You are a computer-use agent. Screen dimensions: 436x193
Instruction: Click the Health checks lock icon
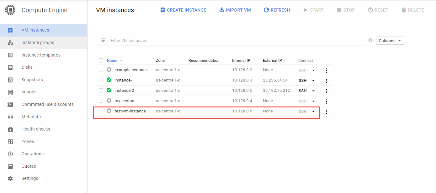coord(10,129)
